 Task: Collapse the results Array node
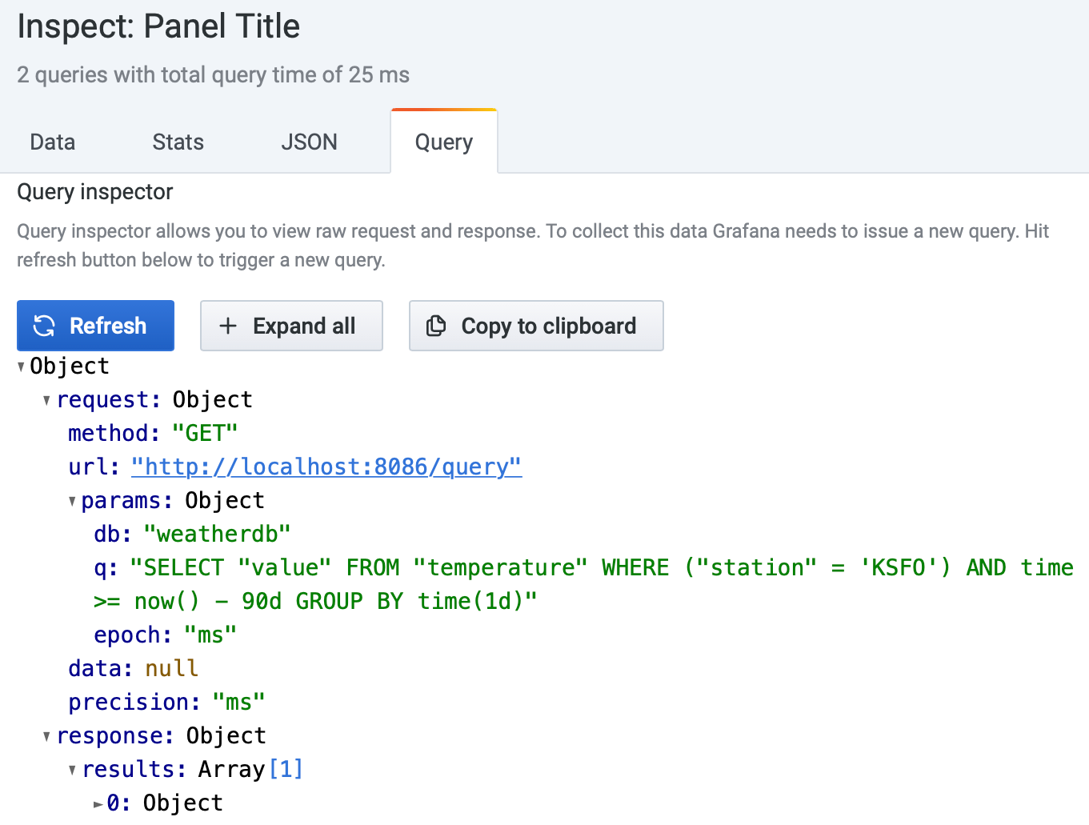[x=73, y=770]
